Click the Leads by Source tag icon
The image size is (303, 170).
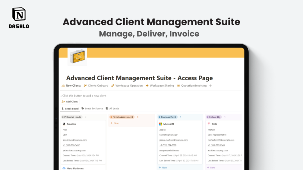coord(83,109)
